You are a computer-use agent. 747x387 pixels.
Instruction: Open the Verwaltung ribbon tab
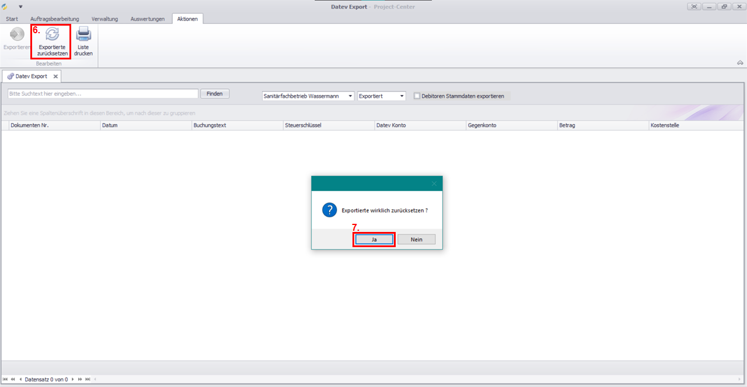(104, 19)
